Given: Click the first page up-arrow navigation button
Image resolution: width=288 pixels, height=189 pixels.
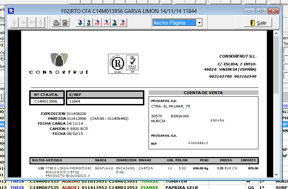Looking at the screenshot, I should click(x=14, y=23).
